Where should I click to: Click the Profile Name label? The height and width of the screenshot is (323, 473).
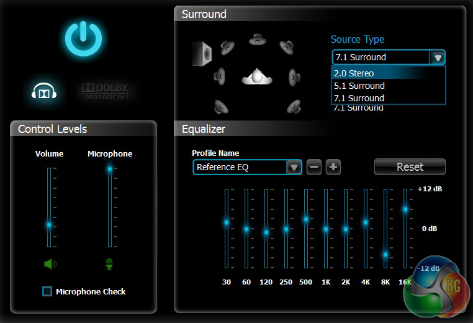pyautogui.click(x=215, y=153)
